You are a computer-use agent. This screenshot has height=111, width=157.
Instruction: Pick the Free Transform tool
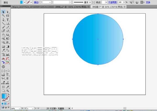[8, 39]
